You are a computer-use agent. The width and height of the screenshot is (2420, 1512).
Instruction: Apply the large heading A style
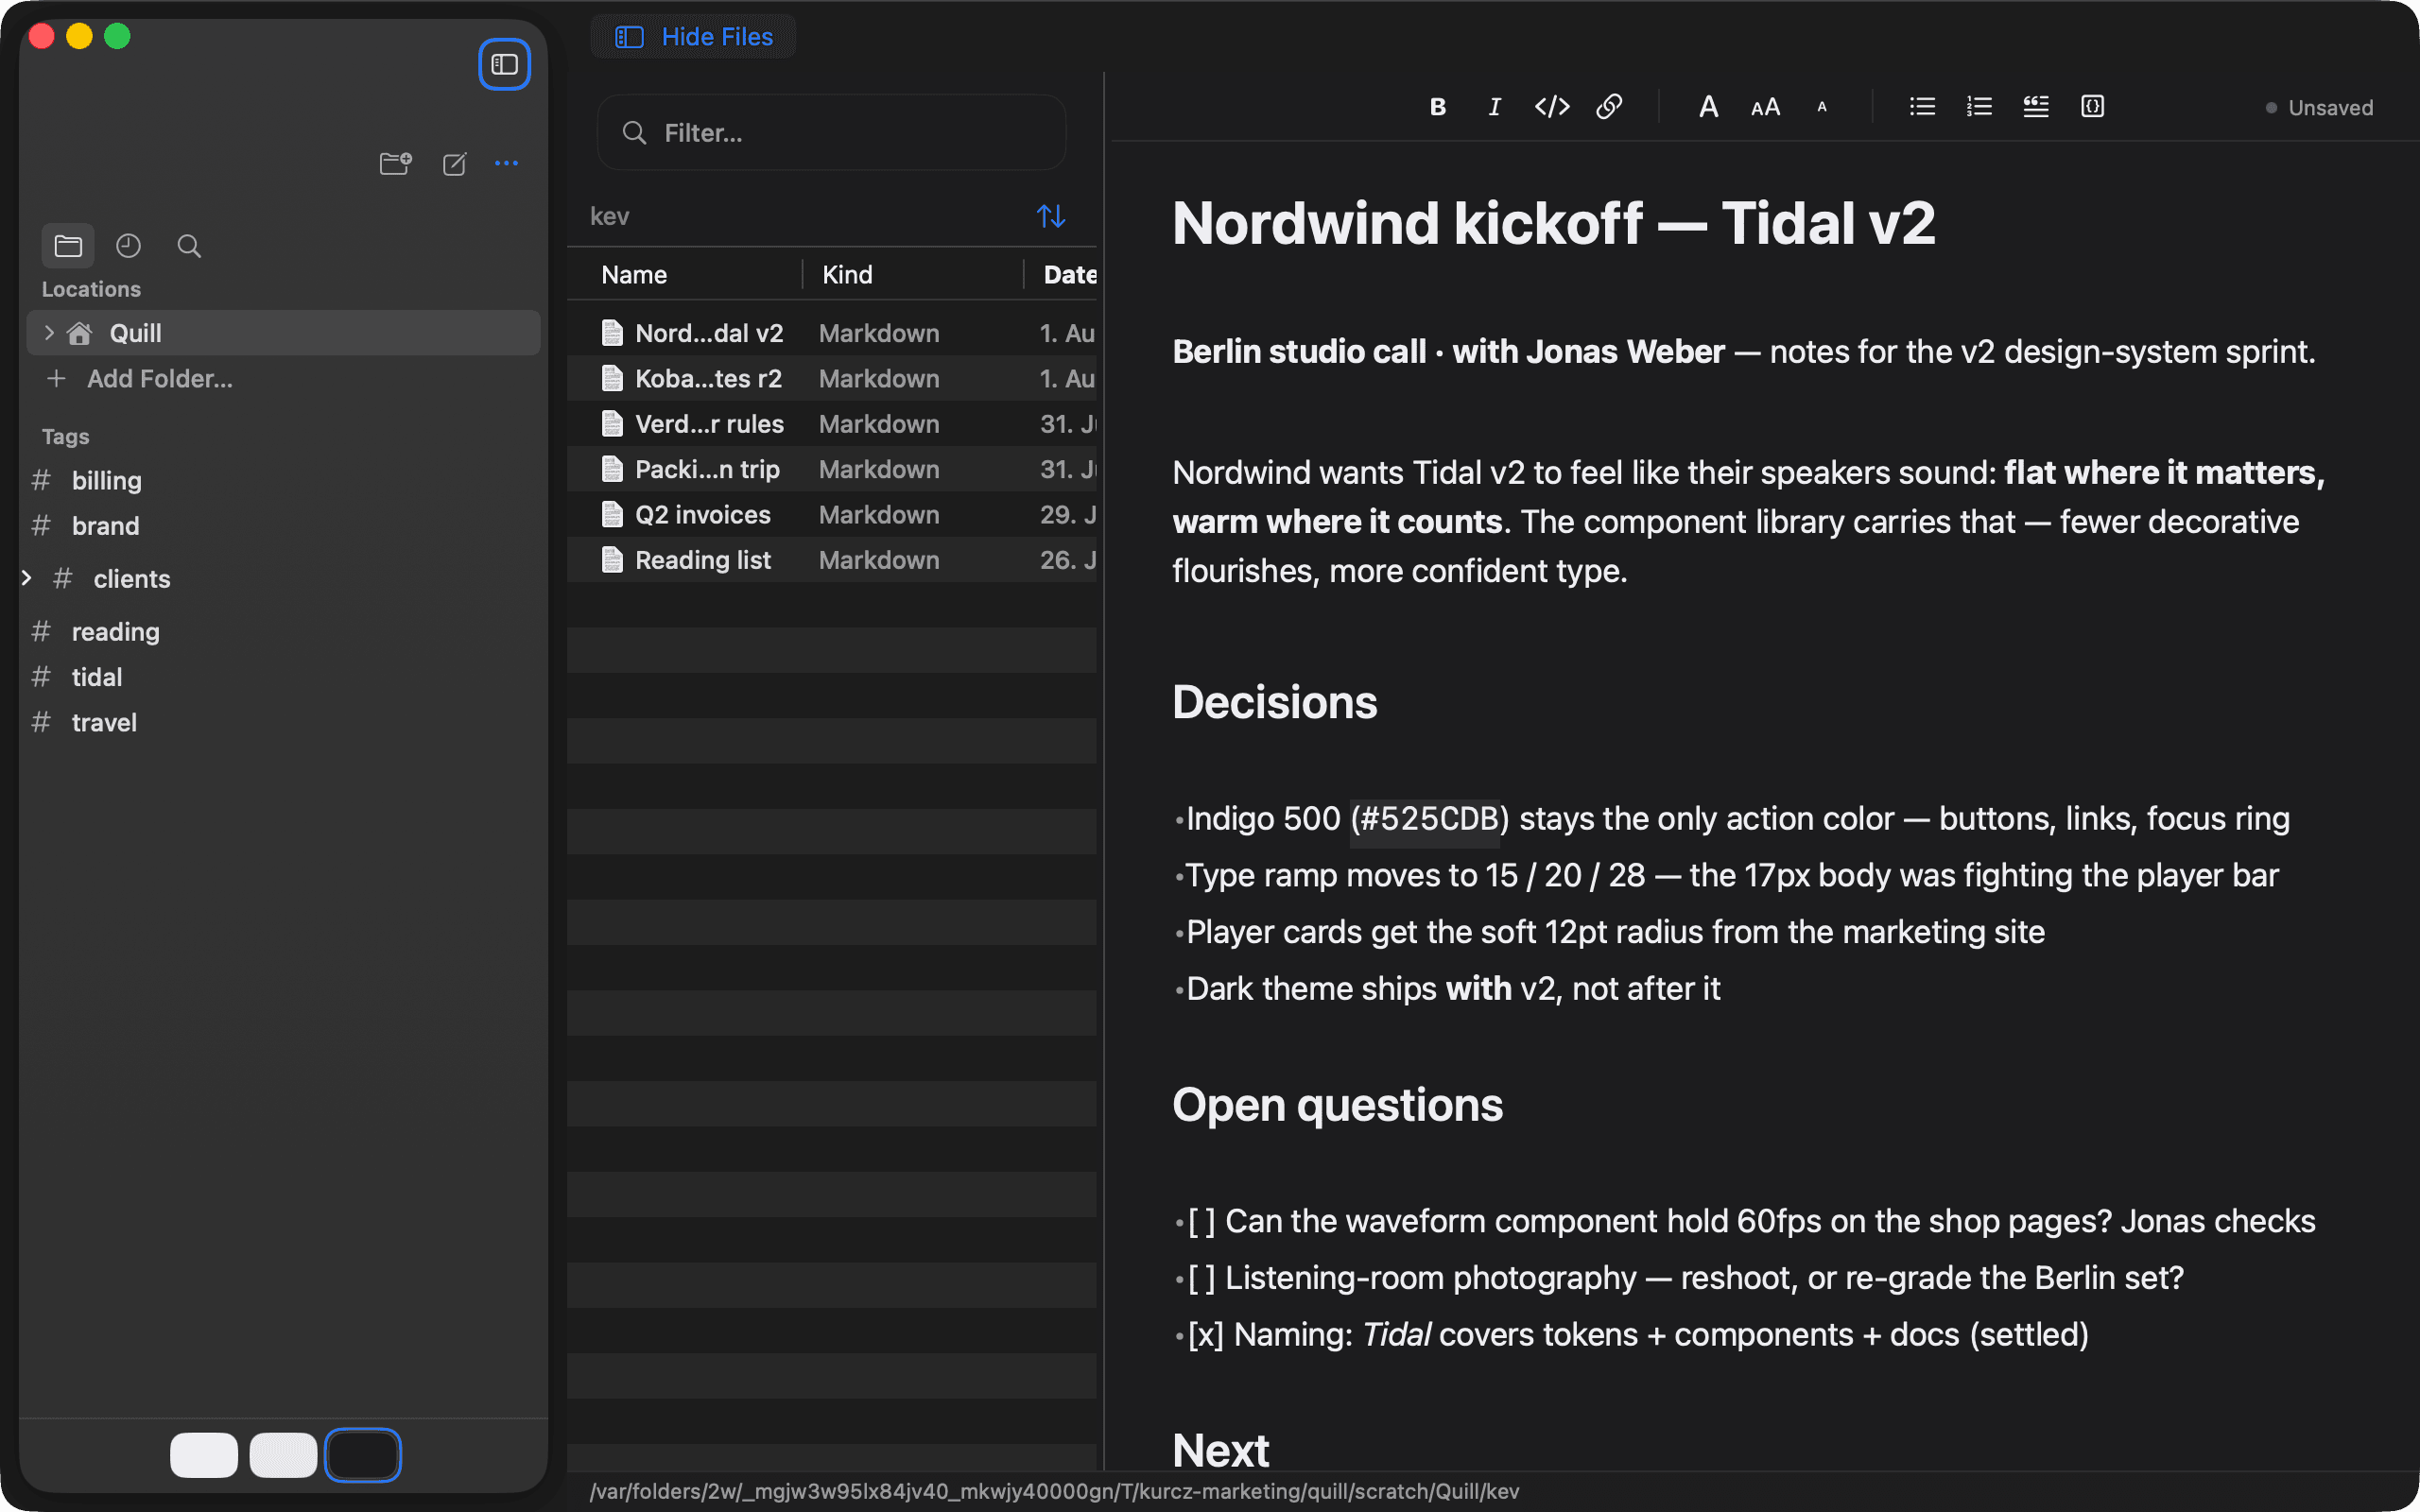coord(1708,106)
